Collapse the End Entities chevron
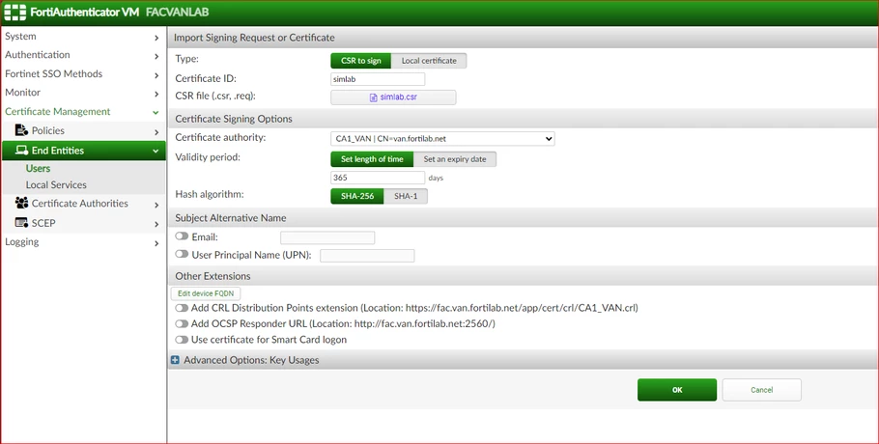 tap(156, 152)
